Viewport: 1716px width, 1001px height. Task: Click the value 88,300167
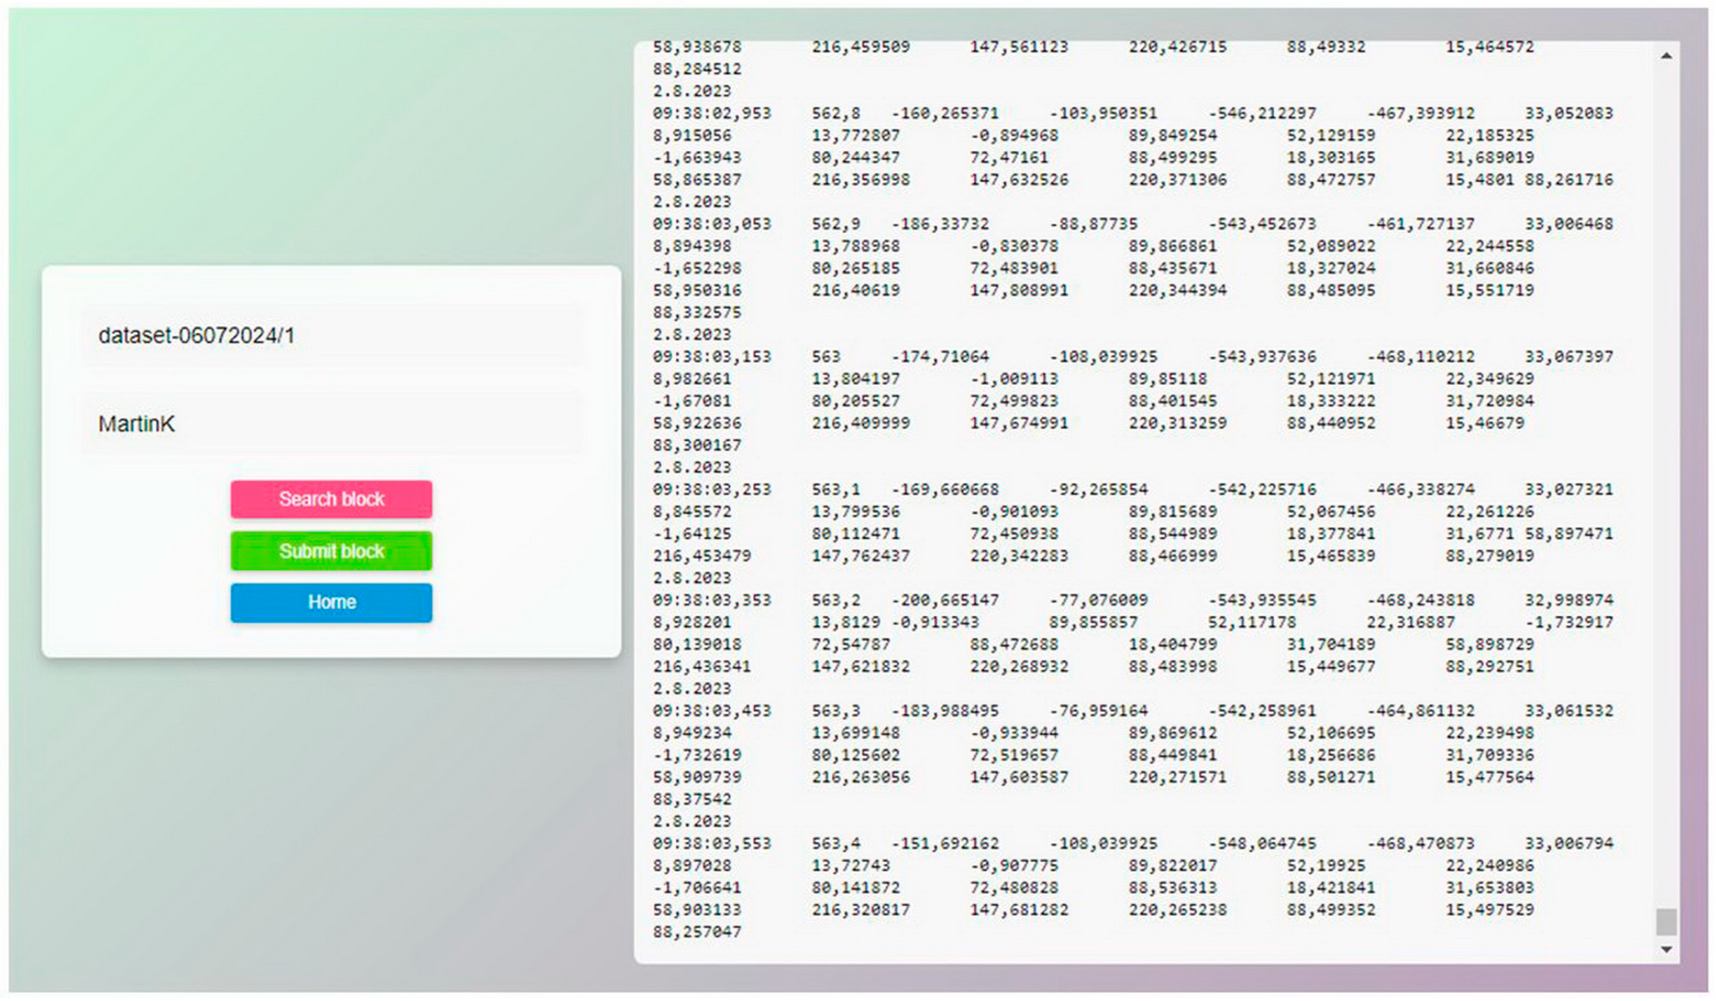(x=697, y=445)
